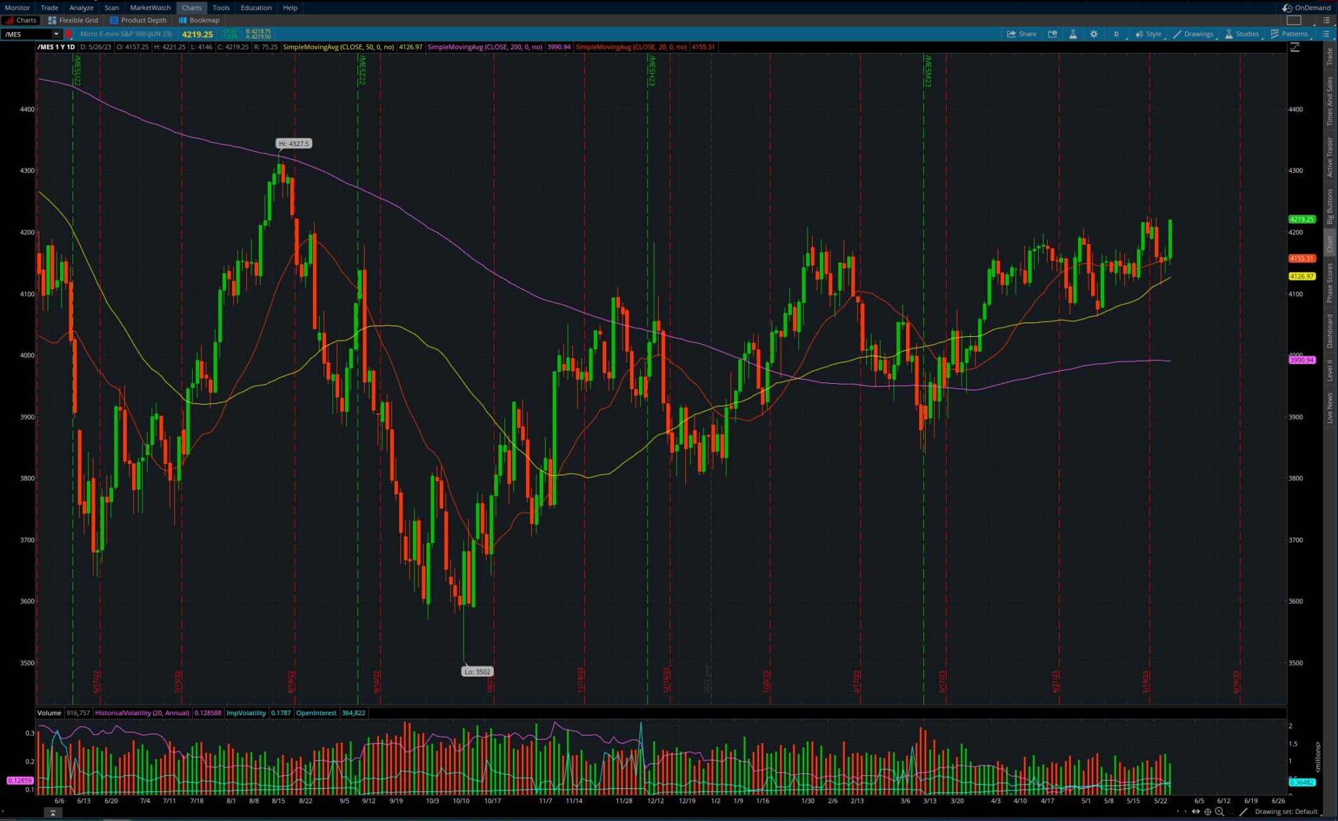Viewport: 1338px width, 821px height.
Task: Open the chart hamburger menu icon top right
Action: click(1326, 33)
